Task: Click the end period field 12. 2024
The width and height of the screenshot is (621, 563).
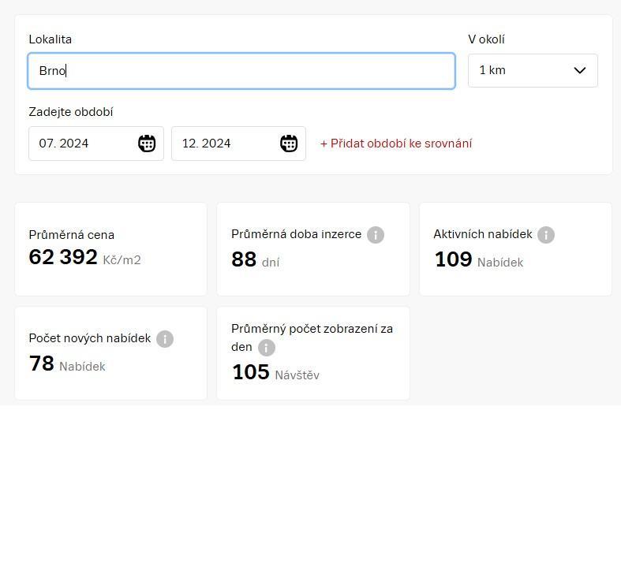Action: (x=238, y=144)
